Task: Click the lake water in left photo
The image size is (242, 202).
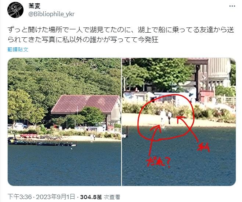Action: (x=64, y=165)
